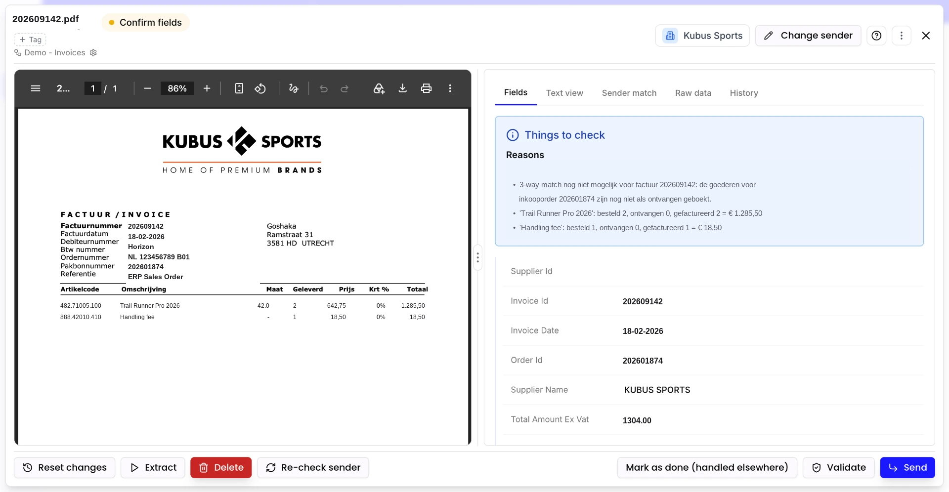Screen dimensions: 949x492
Task: Edit the Order Id value 202601874
Action: tap(643, 361)
